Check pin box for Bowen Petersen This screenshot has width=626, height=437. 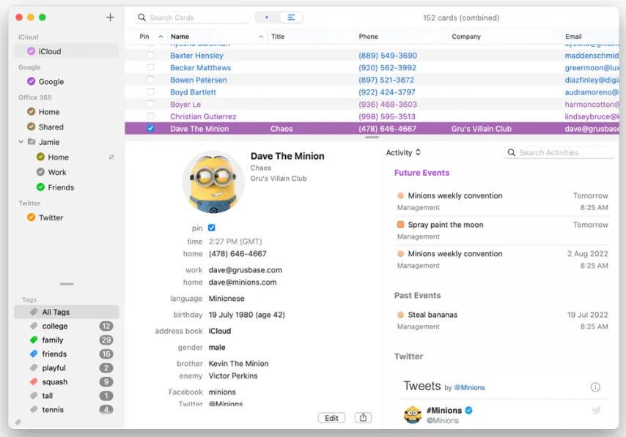(x=150, y=79)
